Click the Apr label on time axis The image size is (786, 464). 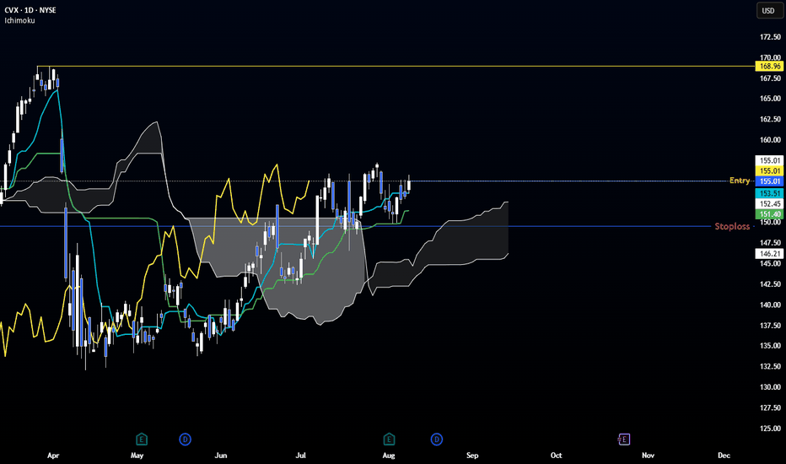(53, 456)
